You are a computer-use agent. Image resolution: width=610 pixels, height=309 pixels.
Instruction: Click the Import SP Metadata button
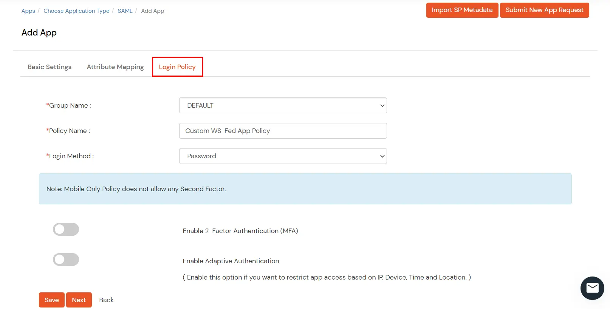[x=462, y=10]
